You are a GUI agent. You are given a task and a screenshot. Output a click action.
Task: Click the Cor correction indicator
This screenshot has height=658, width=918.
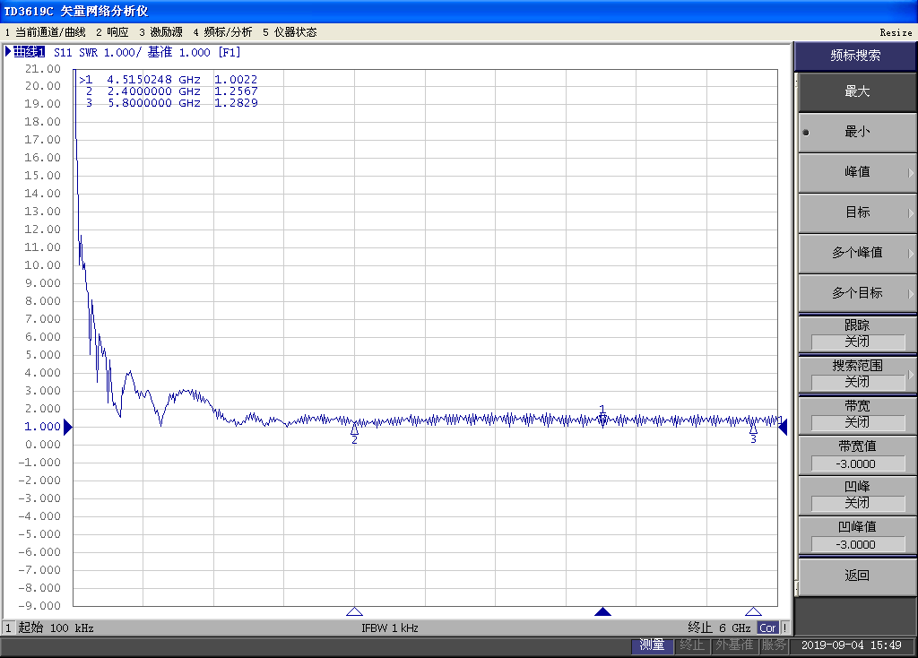point(768,628)
